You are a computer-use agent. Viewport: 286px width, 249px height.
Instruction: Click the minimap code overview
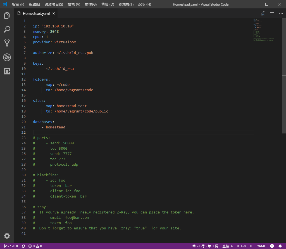coord(264,29)
